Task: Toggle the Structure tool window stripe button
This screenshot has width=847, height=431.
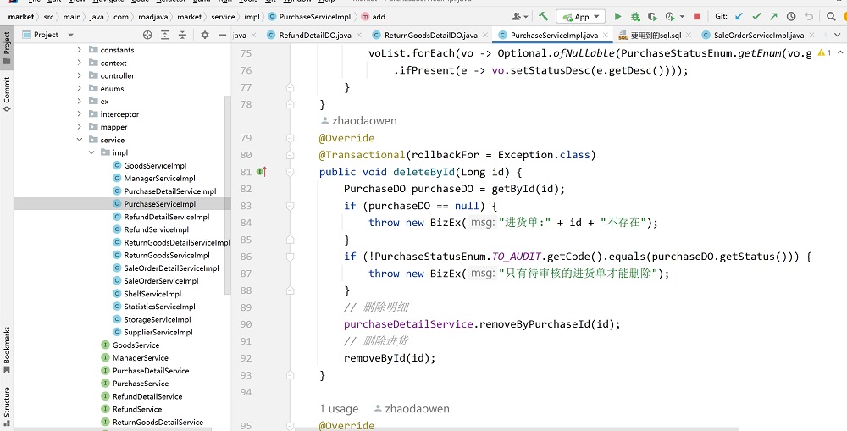Action: pos(7,406)
